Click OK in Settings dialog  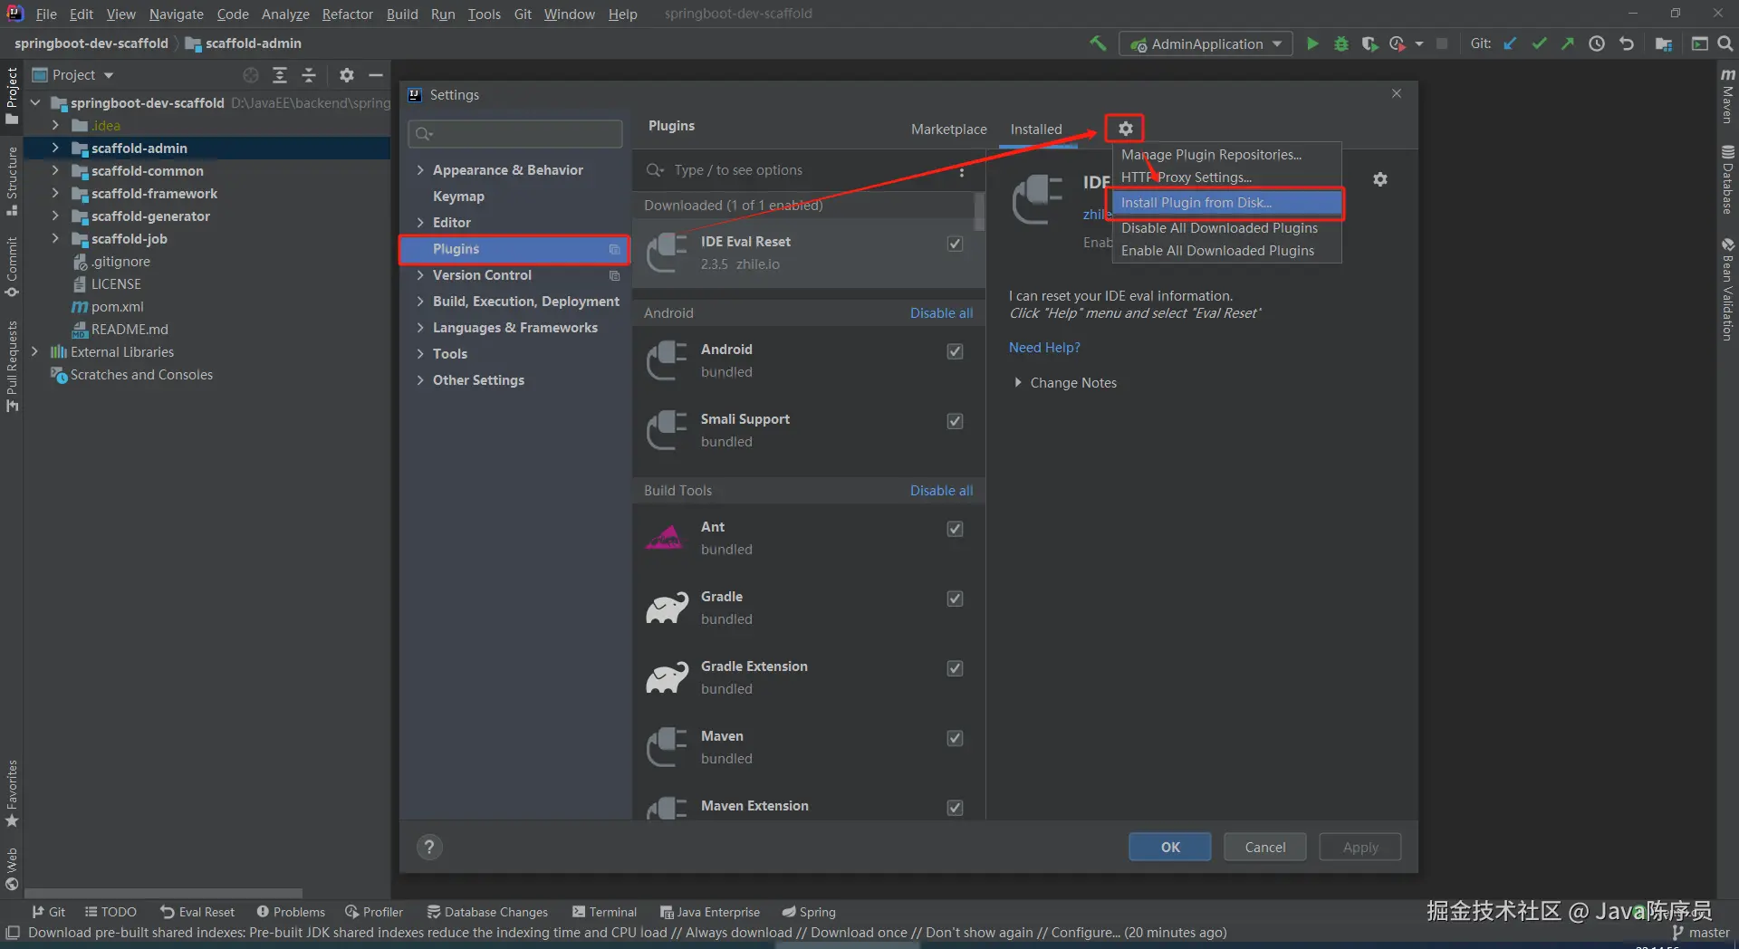click(x=1170, y=847)
